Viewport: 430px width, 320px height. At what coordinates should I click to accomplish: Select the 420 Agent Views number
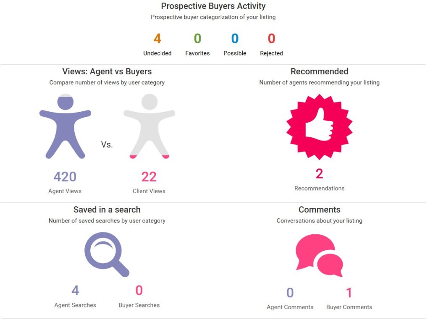pyautogui.click(x=65, y=177)
